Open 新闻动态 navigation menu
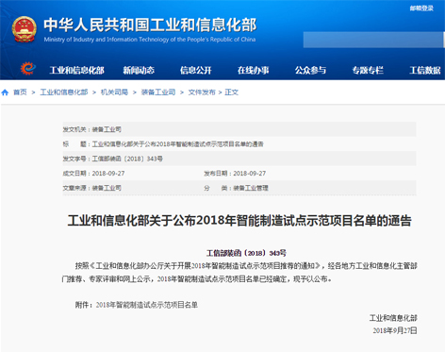Image resolution: width=445 pixels, height=352 pixels. 139,70
